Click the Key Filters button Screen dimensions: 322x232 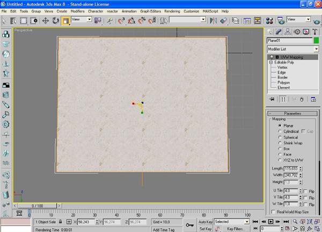[236, 229]
